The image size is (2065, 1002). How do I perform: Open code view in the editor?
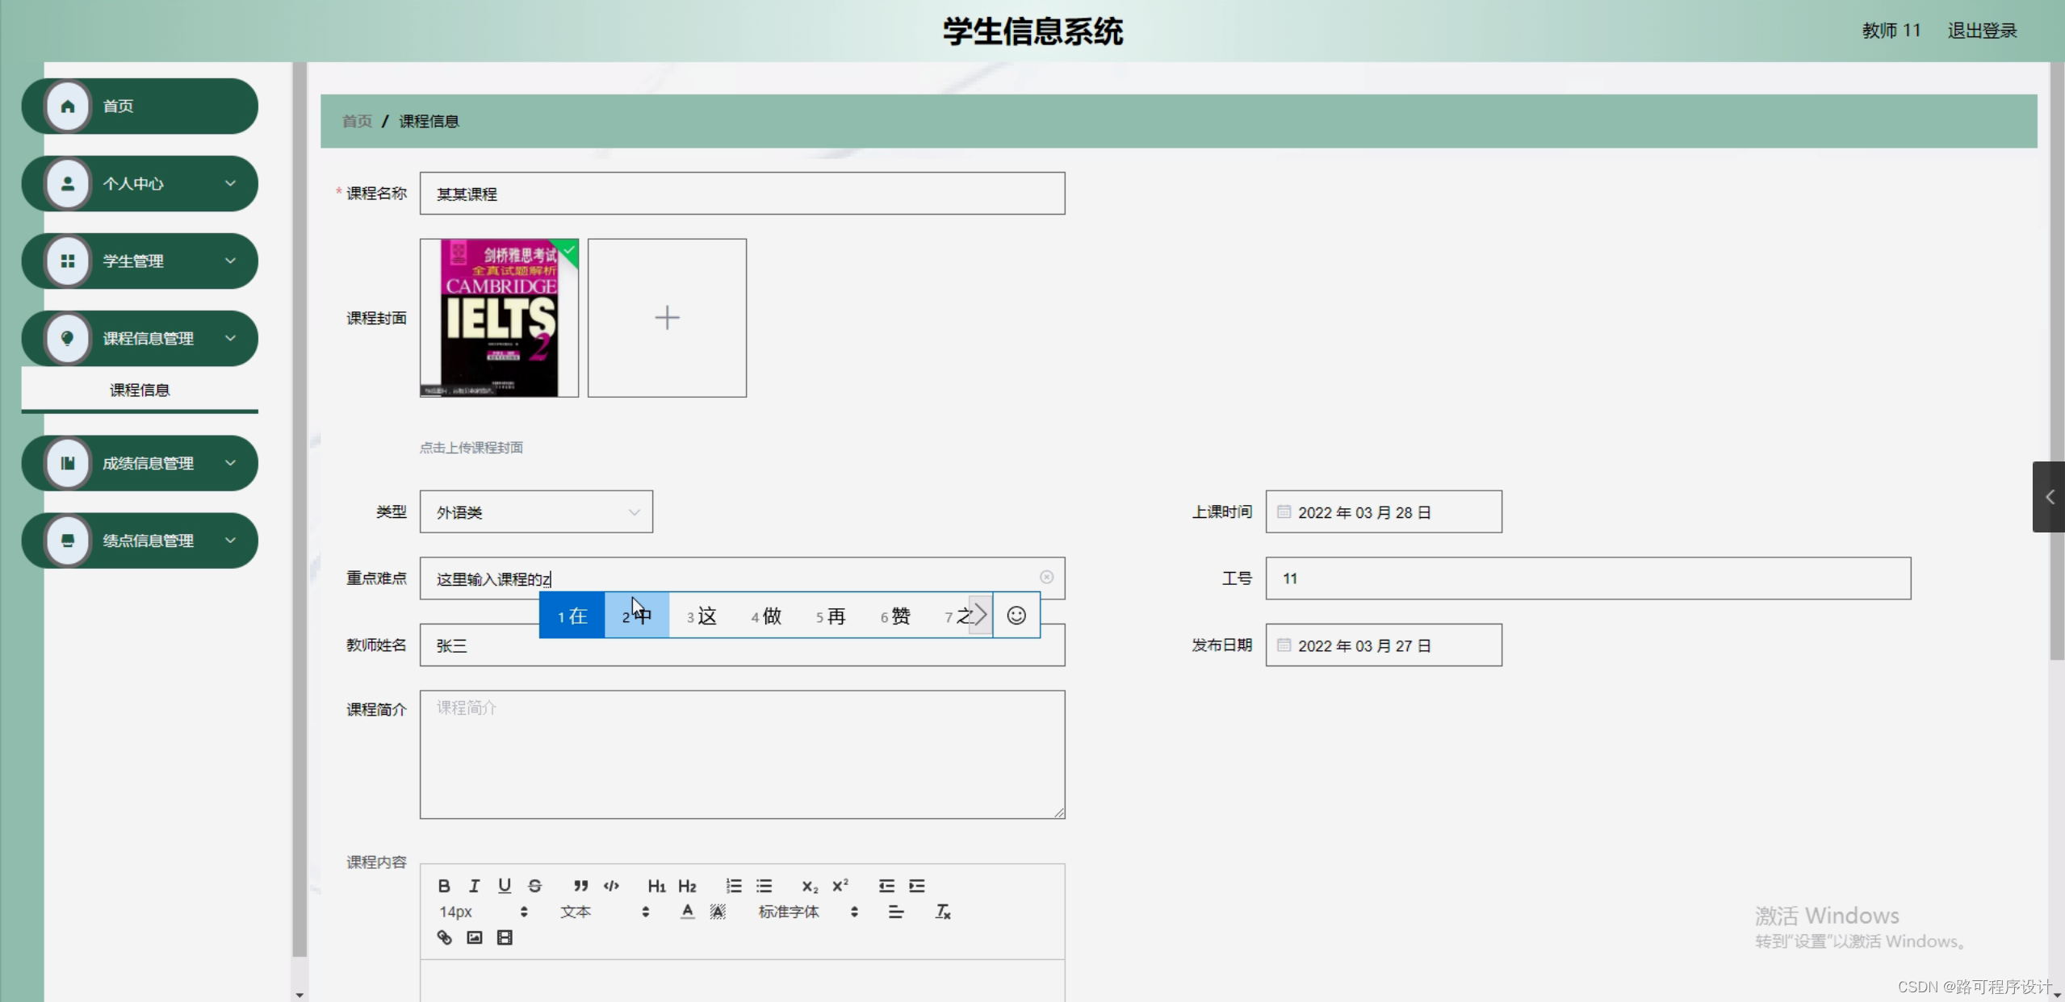click(611, 885)
